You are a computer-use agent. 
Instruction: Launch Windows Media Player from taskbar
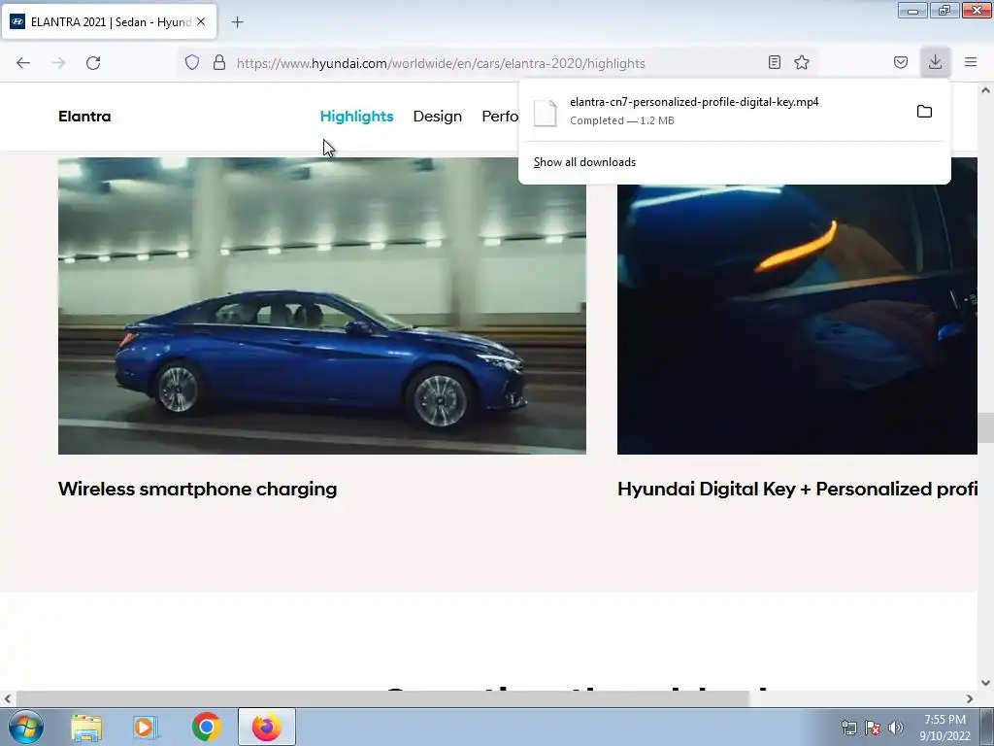click(x=145, y=727)
